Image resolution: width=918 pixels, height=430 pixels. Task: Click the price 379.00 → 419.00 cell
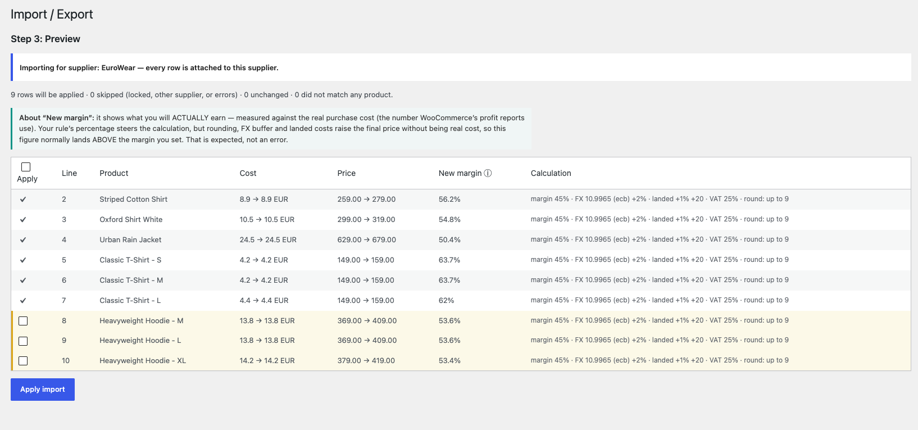(x=366, y=360)
